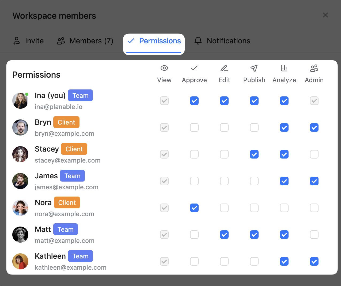Enable Admin permission for Matt
Image resolution: width=341 pixels, height=286 pixels.
pos(314,235)
